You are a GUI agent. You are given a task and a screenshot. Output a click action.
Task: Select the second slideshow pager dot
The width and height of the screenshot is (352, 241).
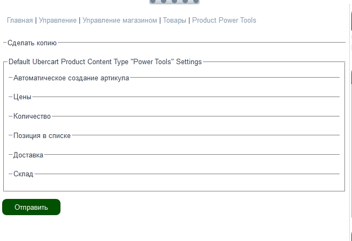pos(164,1)
